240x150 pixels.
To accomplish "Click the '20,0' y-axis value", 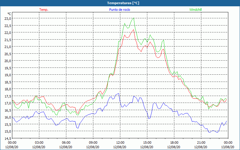I will pyautogui.click(x=8, y=61).
